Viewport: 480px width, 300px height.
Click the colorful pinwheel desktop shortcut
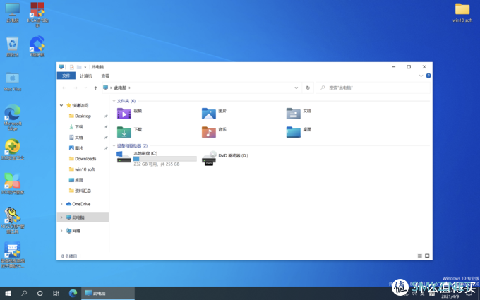tap(13, 184)
